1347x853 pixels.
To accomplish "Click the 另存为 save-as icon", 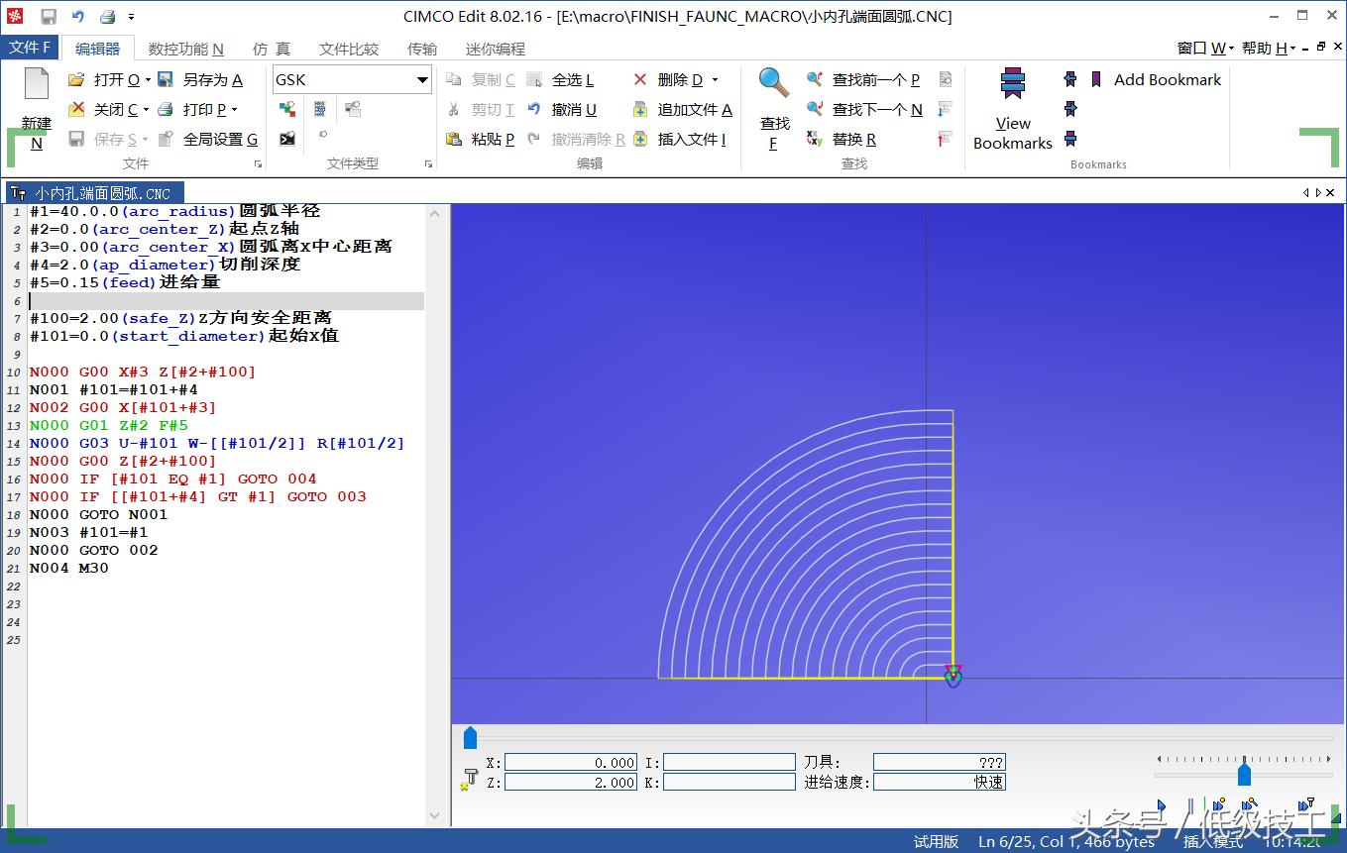I will [166, 80].
